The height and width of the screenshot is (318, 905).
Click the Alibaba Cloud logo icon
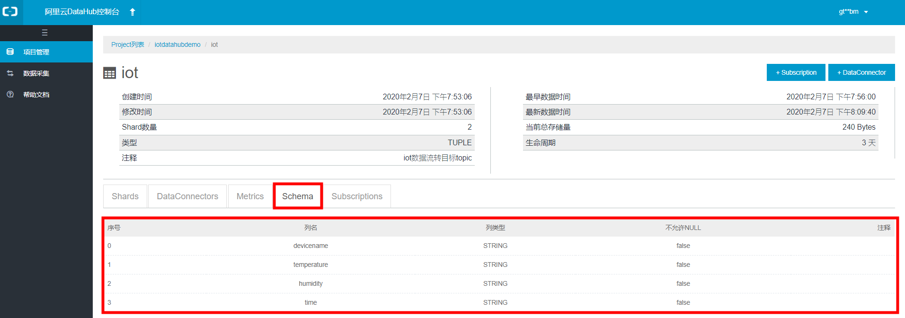point(10,11)
